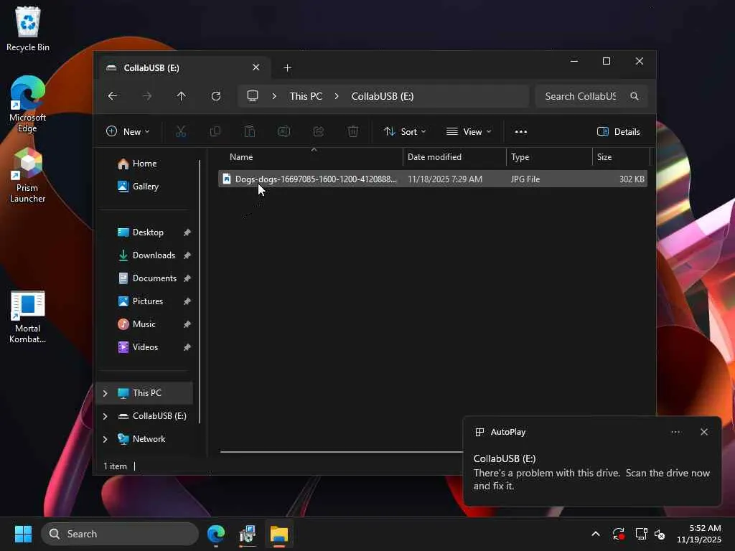Close the CollabUSB (E:) tab
Viewport: 735px width, 551px height.
pos(256,67)
